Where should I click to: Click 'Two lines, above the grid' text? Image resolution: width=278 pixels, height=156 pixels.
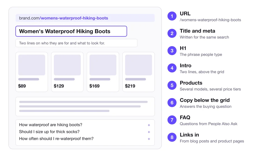pyautogui.click(x=202, y=72)
